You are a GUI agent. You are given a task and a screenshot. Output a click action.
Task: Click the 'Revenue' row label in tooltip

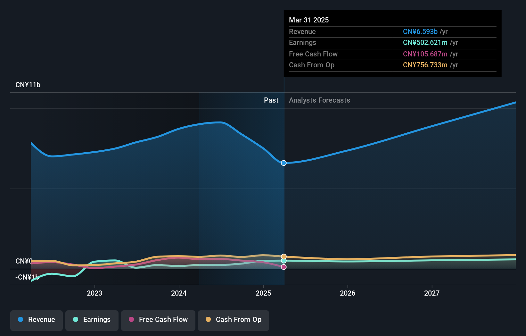(x=302, y=31)
